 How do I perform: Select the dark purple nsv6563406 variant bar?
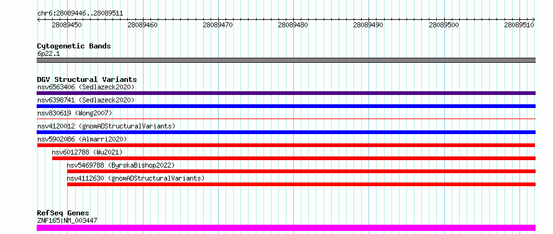286,93
